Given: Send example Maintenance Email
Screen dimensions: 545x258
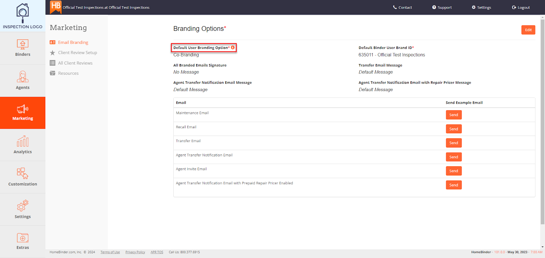Looking at the screenshot, I should click(454, 115).
